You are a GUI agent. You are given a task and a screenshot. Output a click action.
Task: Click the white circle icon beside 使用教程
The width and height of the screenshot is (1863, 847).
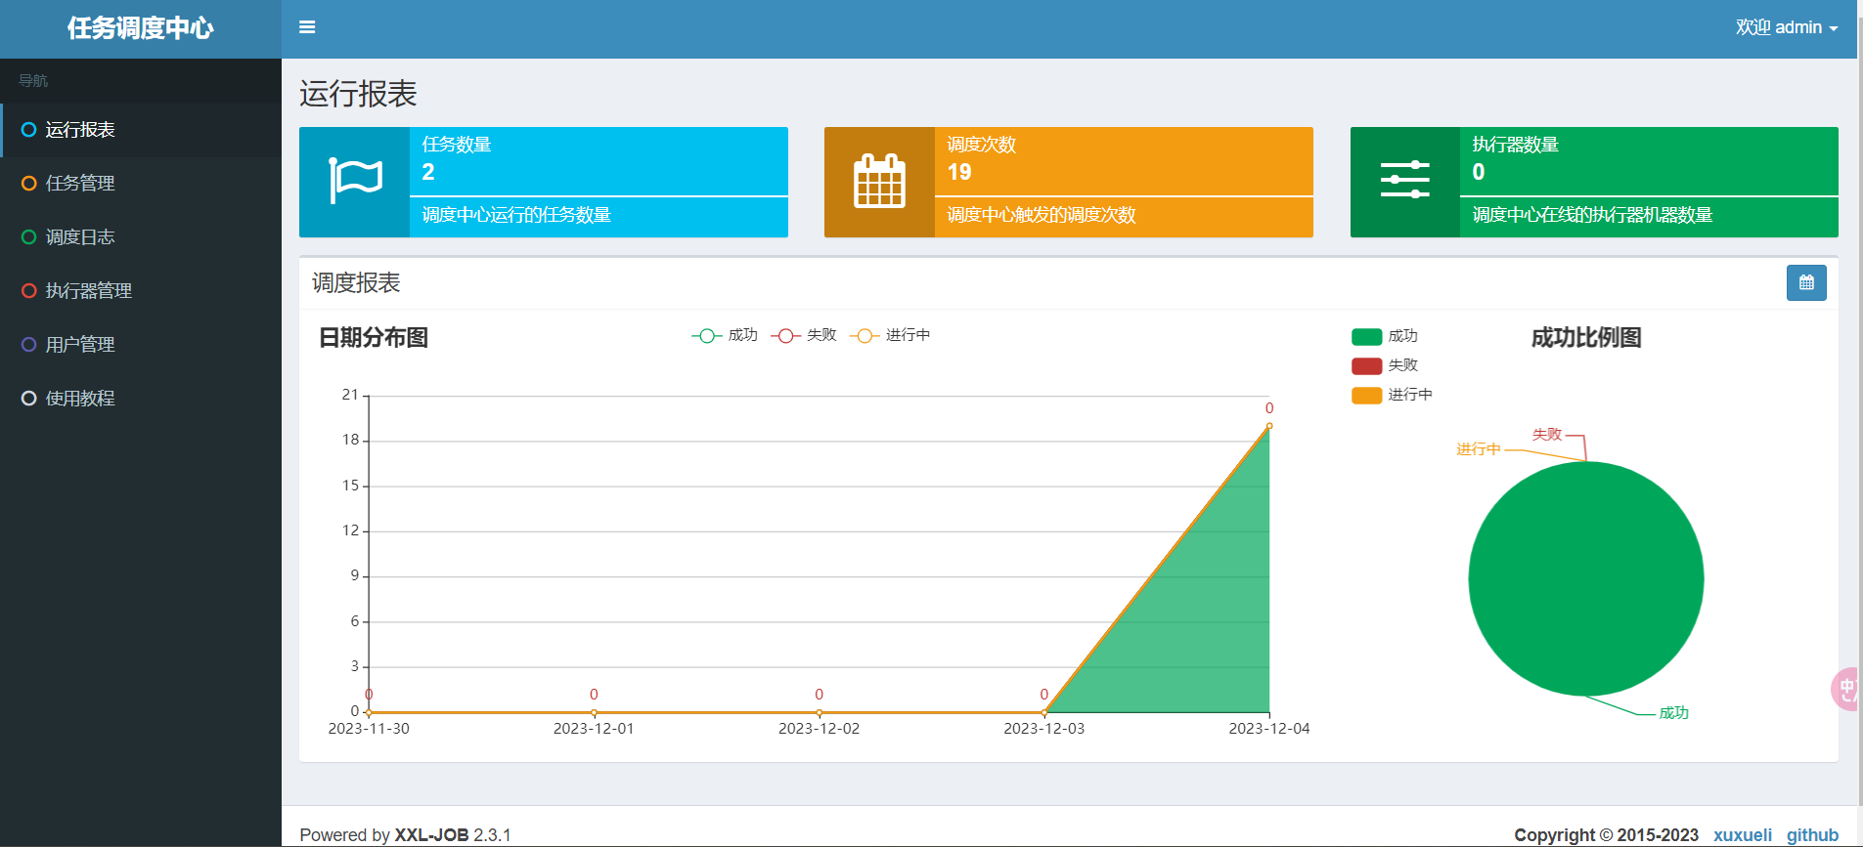pyautogui.click(x=29, y=399)
